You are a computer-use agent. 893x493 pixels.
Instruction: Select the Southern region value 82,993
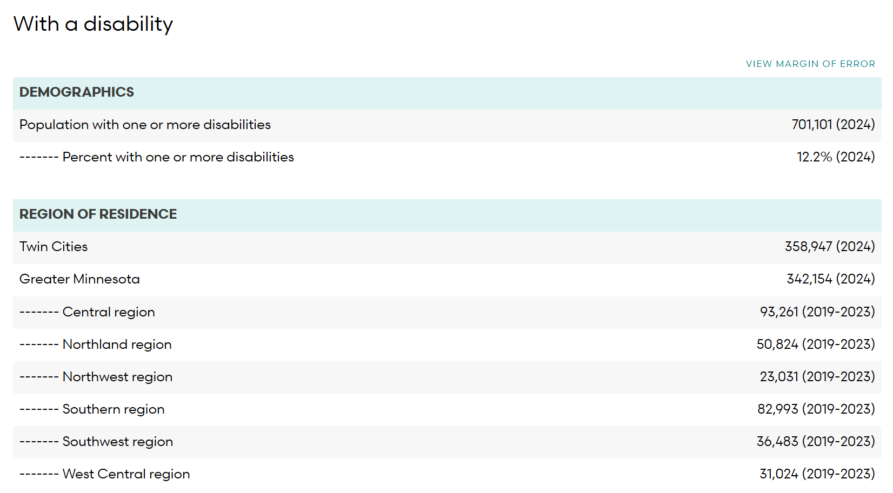(817, 409)
